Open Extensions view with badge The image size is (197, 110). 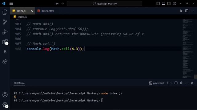[x=5, y=42]
